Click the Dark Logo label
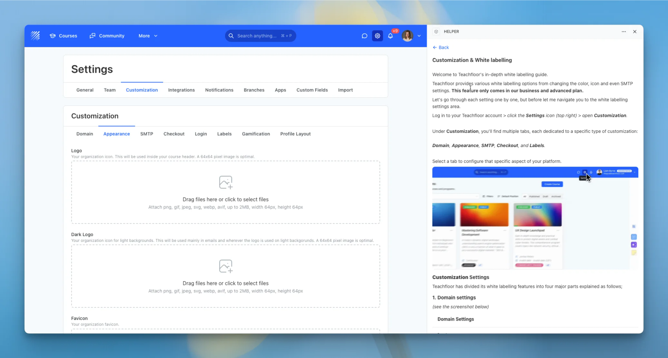The width and height of the screenshot is (668, 358). click(82, 235)
